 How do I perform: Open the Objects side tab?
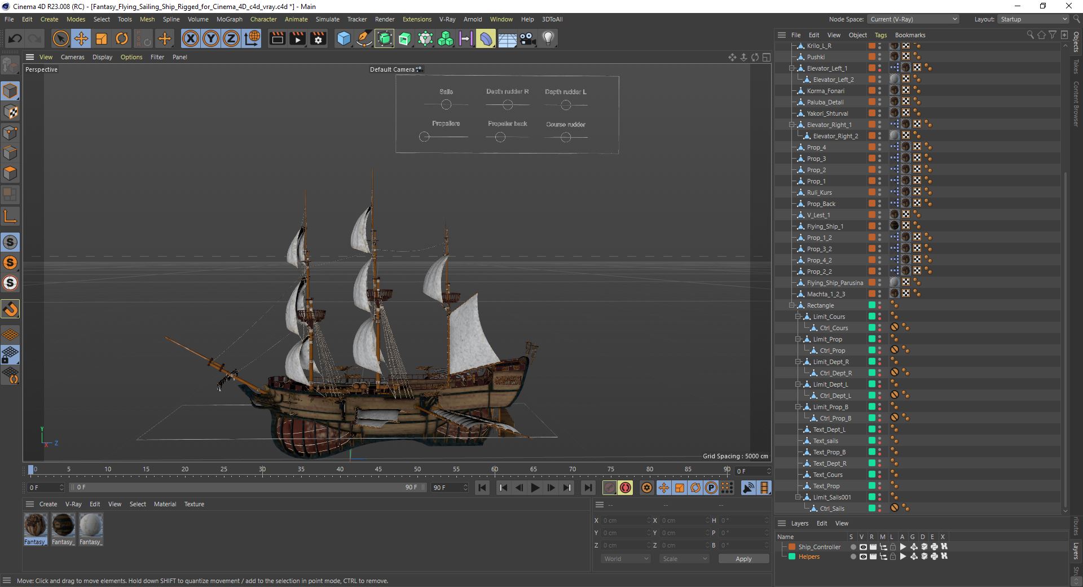[x=1076, y=42]
